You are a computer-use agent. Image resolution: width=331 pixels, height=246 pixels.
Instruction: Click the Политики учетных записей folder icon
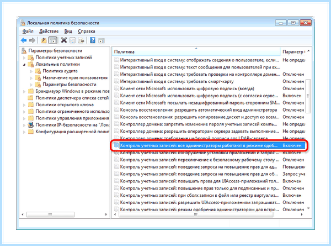point(31,57)
